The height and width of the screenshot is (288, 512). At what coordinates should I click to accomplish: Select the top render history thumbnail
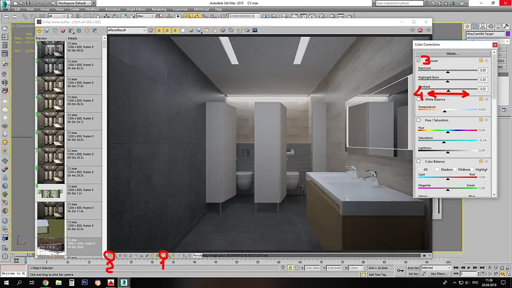pyautogui.click(x=51, y=49)
